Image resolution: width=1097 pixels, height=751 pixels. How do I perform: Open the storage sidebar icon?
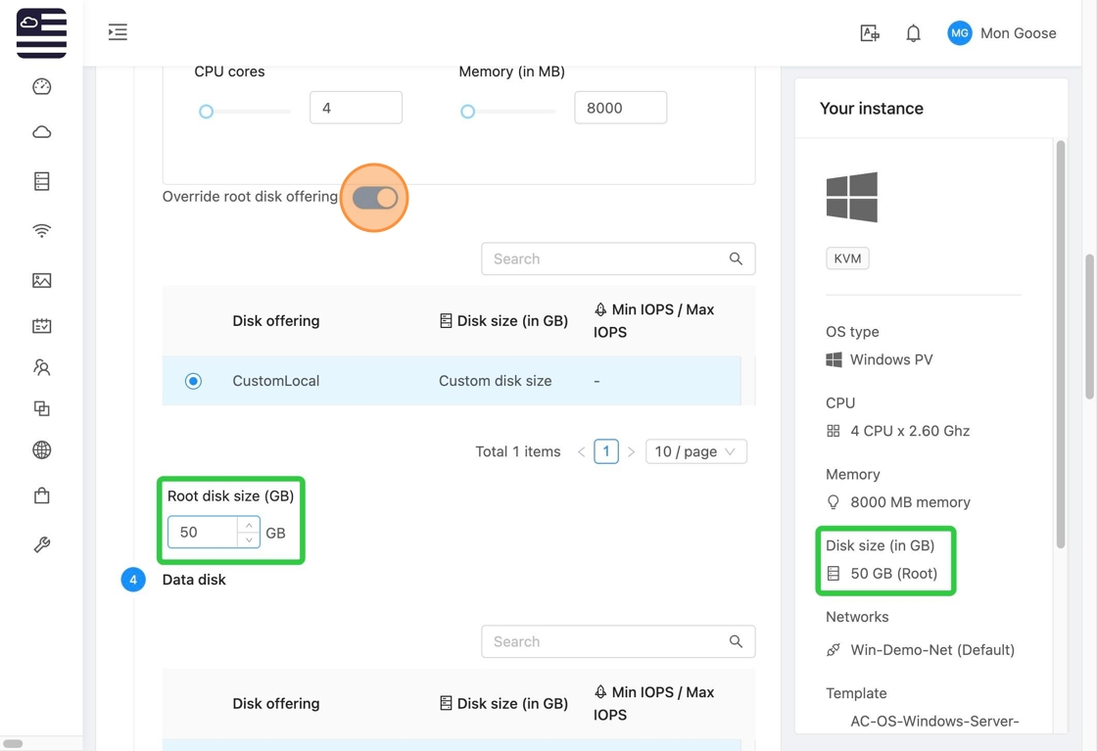coord(41,181)
